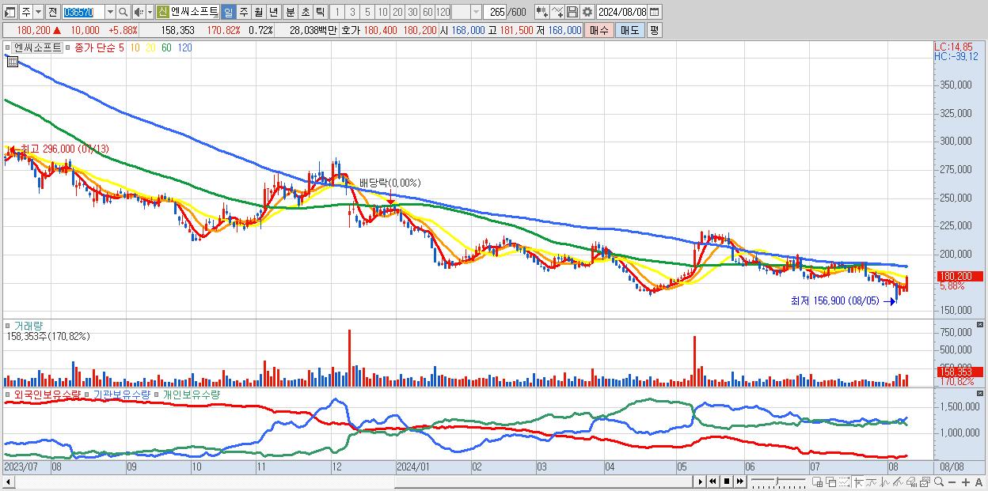This screenshot has height=491, width=988.
Task: Click the 3 interval button
Action: [x=352, y=12]
